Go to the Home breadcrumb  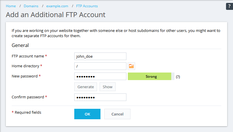11,6
